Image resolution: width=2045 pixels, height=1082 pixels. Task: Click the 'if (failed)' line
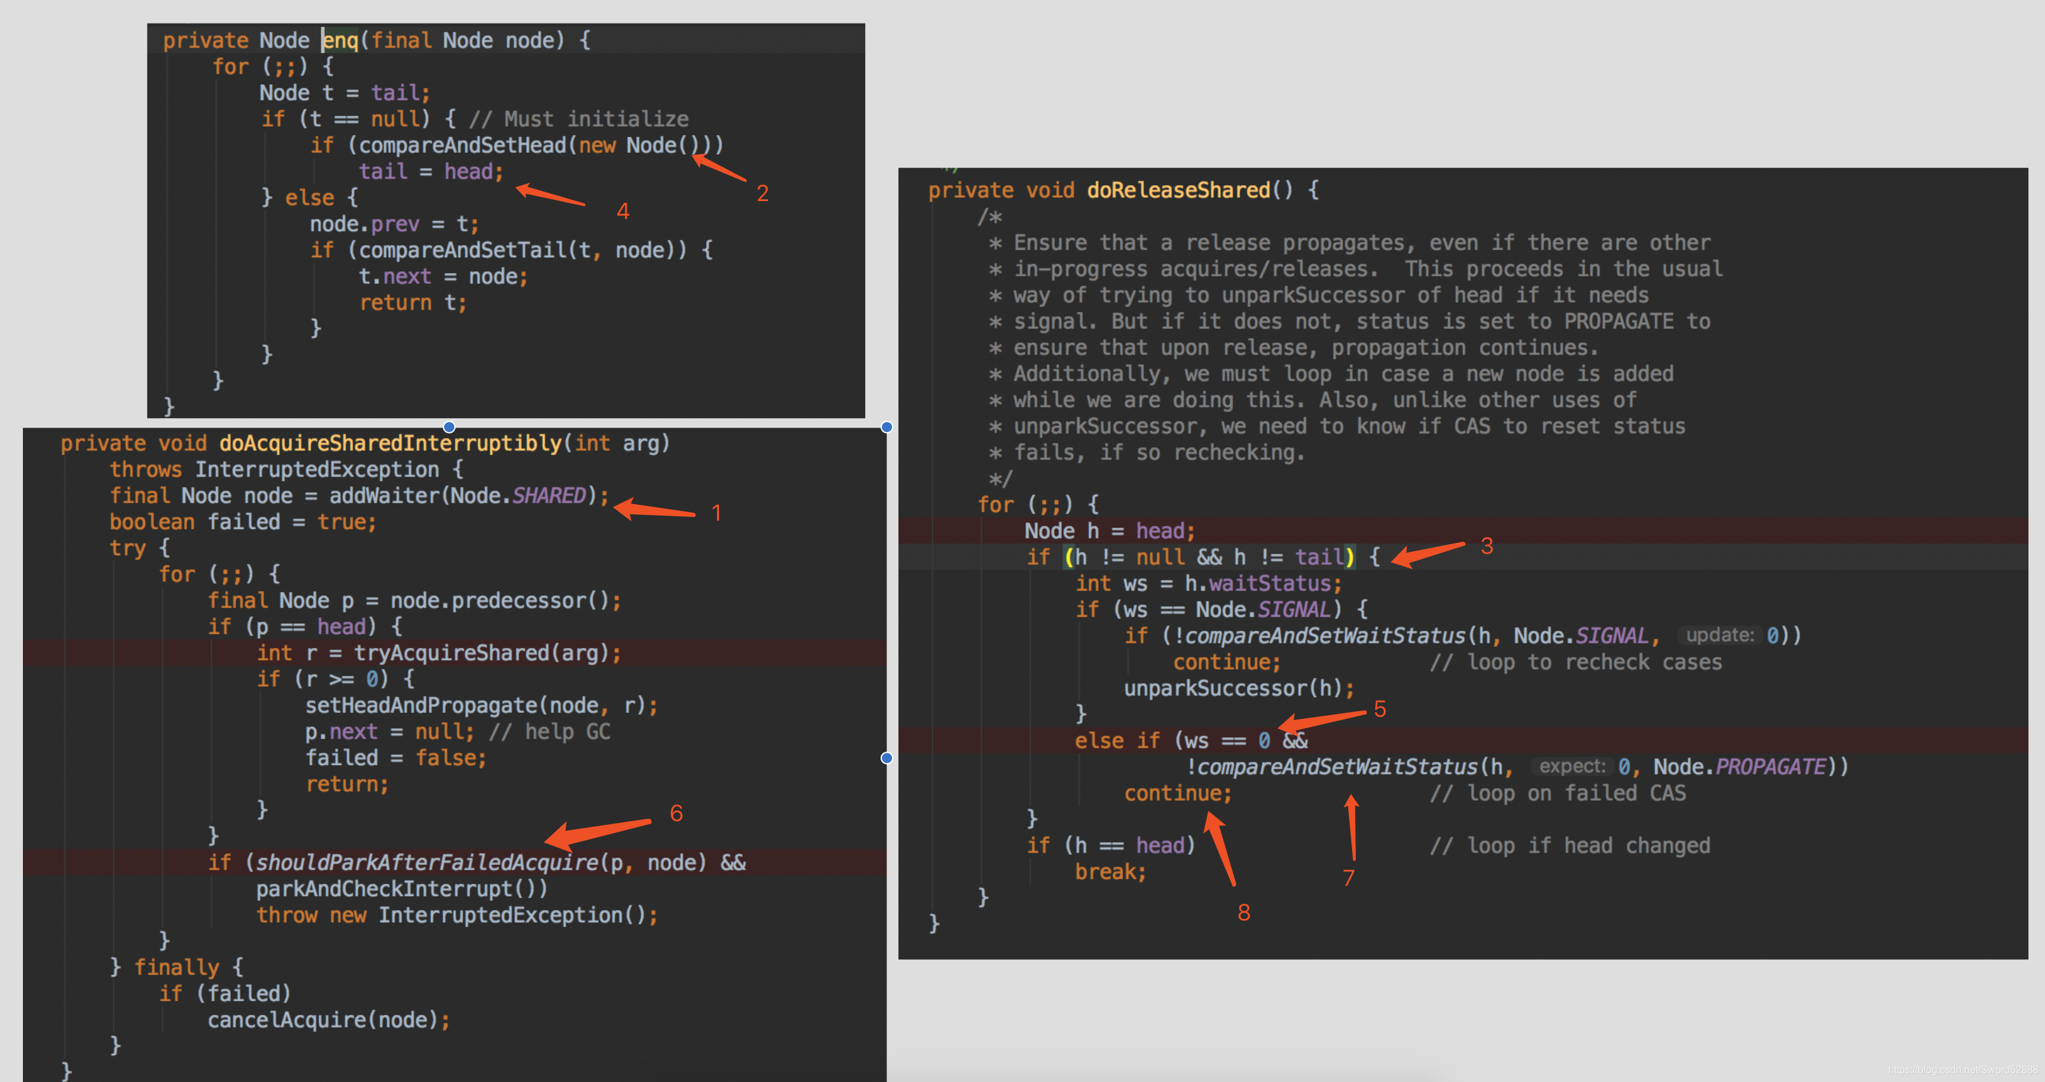pos(225,993)
